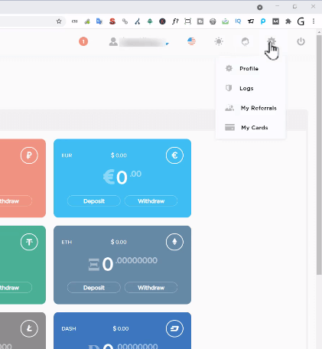
Task: Click Withdraw on the ETH card
Action: (x=151, y=288)
